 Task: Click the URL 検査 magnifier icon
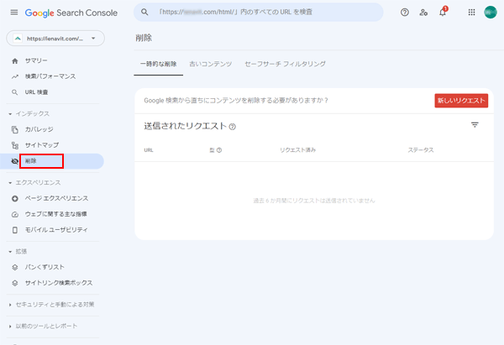(15, 92)
